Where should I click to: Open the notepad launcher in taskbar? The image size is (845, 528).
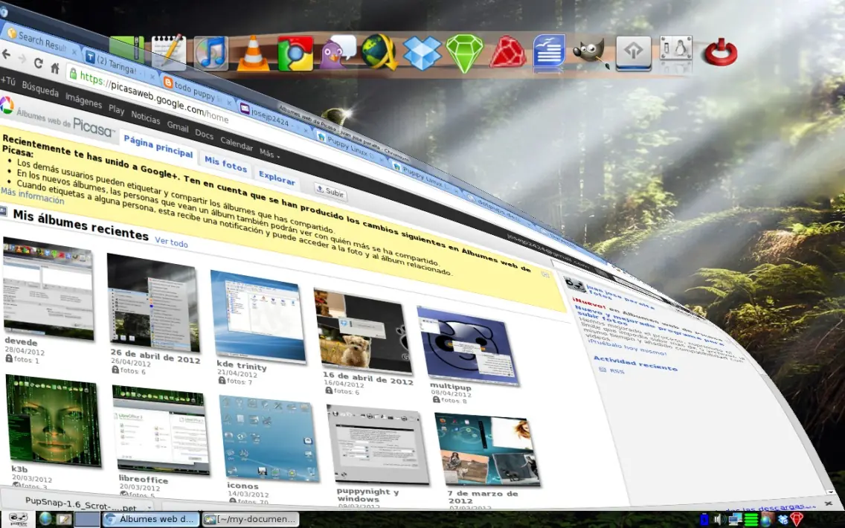coord(63,520)
